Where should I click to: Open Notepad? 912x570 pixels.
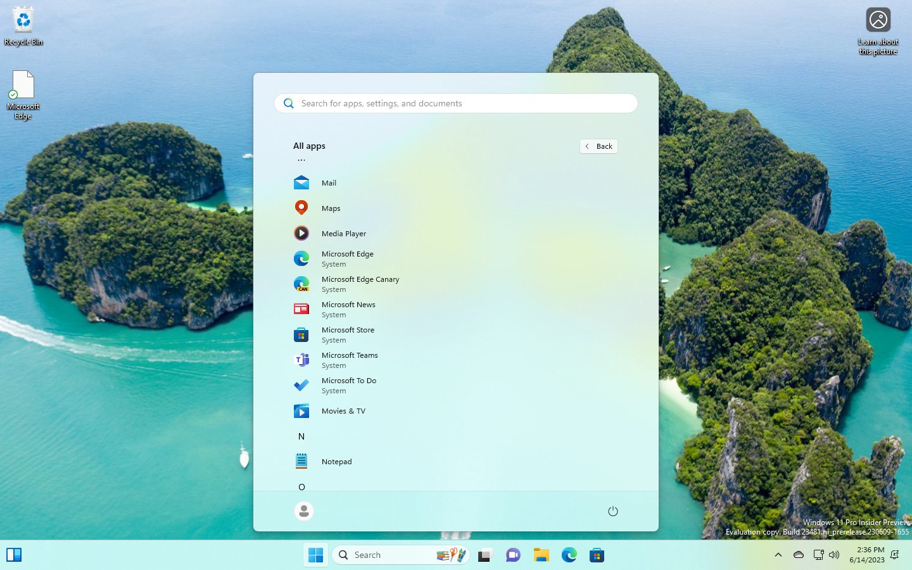[x=336, y=461]
